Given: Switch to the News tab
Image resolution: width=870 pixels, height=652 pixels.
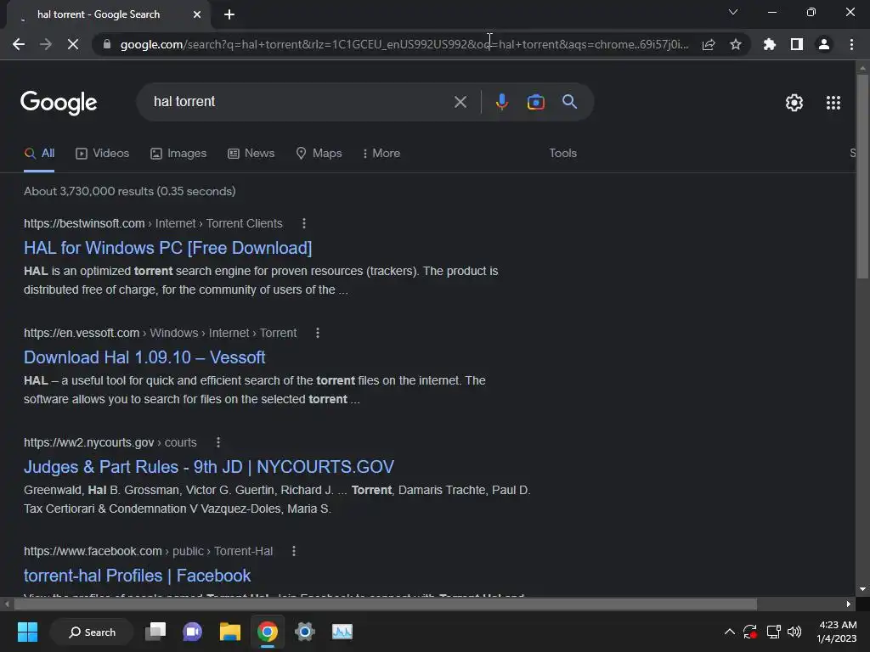Looking at the screenshot, I should pyautogui.click(x=251, y=154).
